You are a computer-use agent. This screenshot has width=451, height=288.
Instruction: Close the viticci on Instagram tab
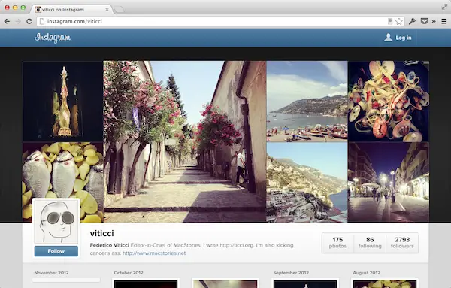point(107,10)
